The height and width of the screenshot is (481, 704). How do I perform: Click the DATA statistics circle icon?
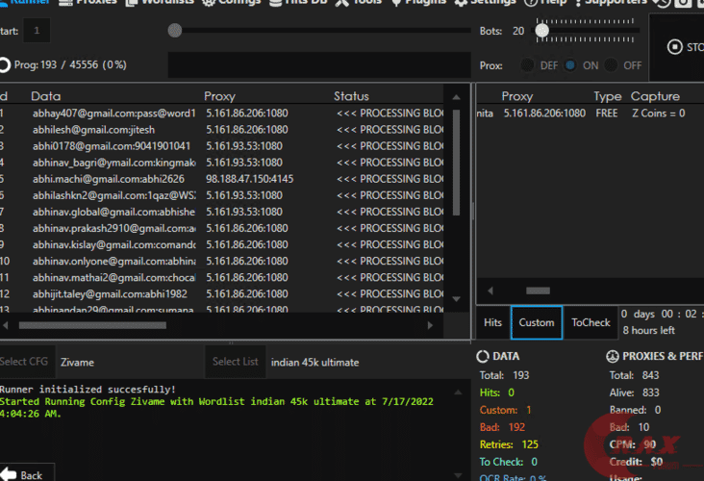point(484,356)
